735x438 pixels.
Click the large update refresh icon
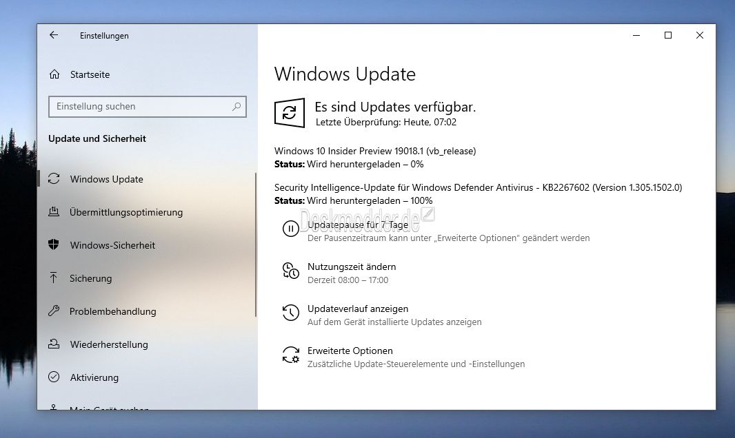290,112
